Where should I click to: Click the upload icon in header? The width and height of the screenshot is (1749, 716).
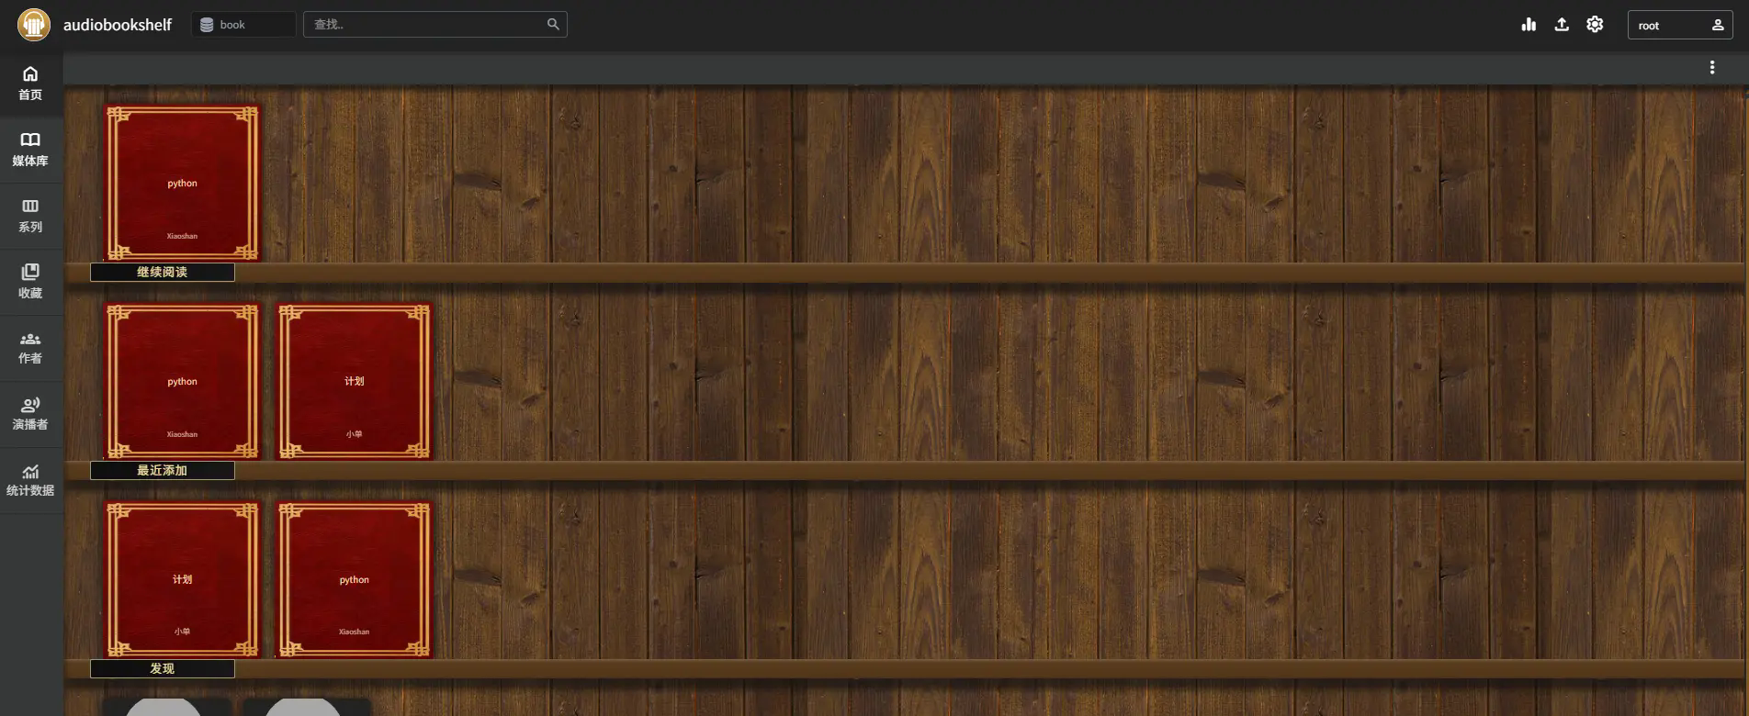[1562, 25]
